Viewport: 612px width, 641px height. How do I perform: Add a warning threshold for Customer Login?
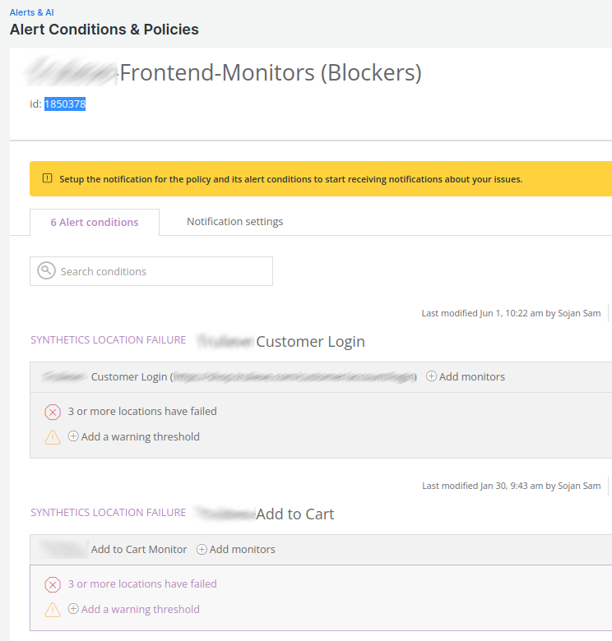pos(141,436)
